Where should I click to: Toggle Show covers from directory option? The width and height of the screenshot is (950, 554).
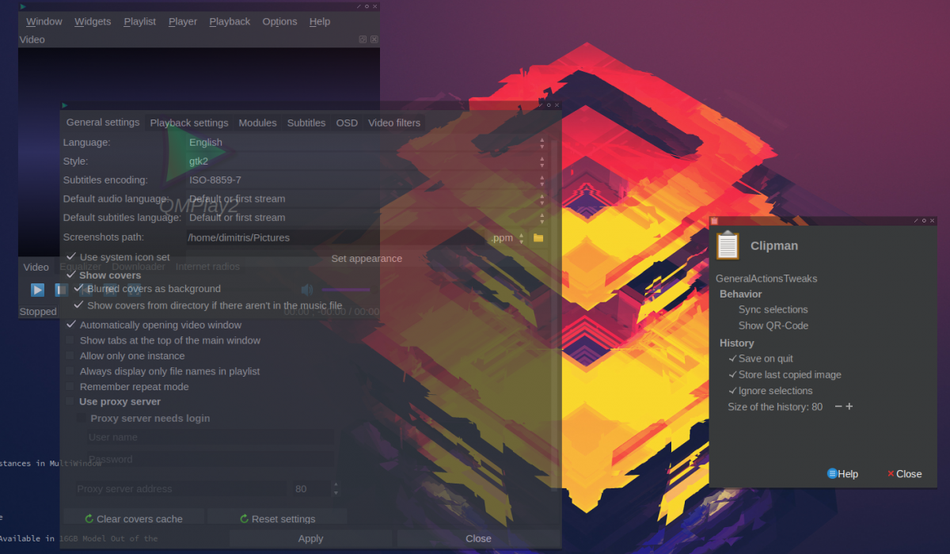click(78, 305)
